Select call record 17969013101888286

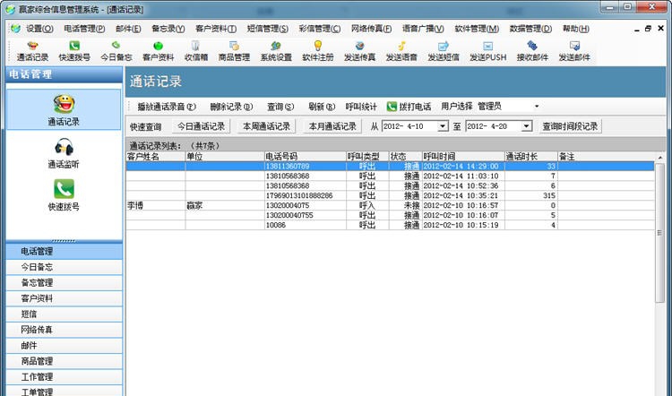(x=390, y=195)
